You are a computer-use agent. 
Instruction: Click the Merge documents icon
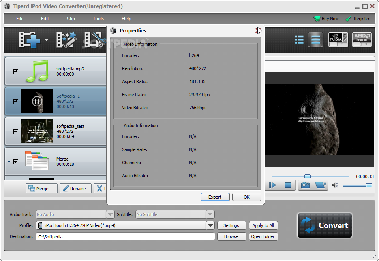(x=37, y=161)
